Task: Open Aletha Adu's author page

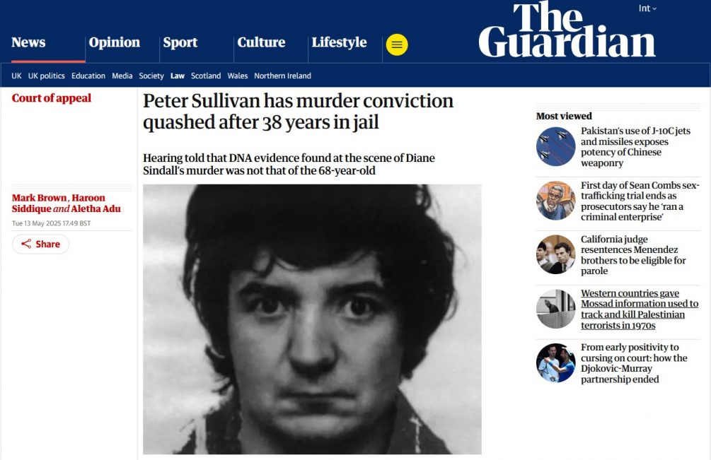Action: 96,208
